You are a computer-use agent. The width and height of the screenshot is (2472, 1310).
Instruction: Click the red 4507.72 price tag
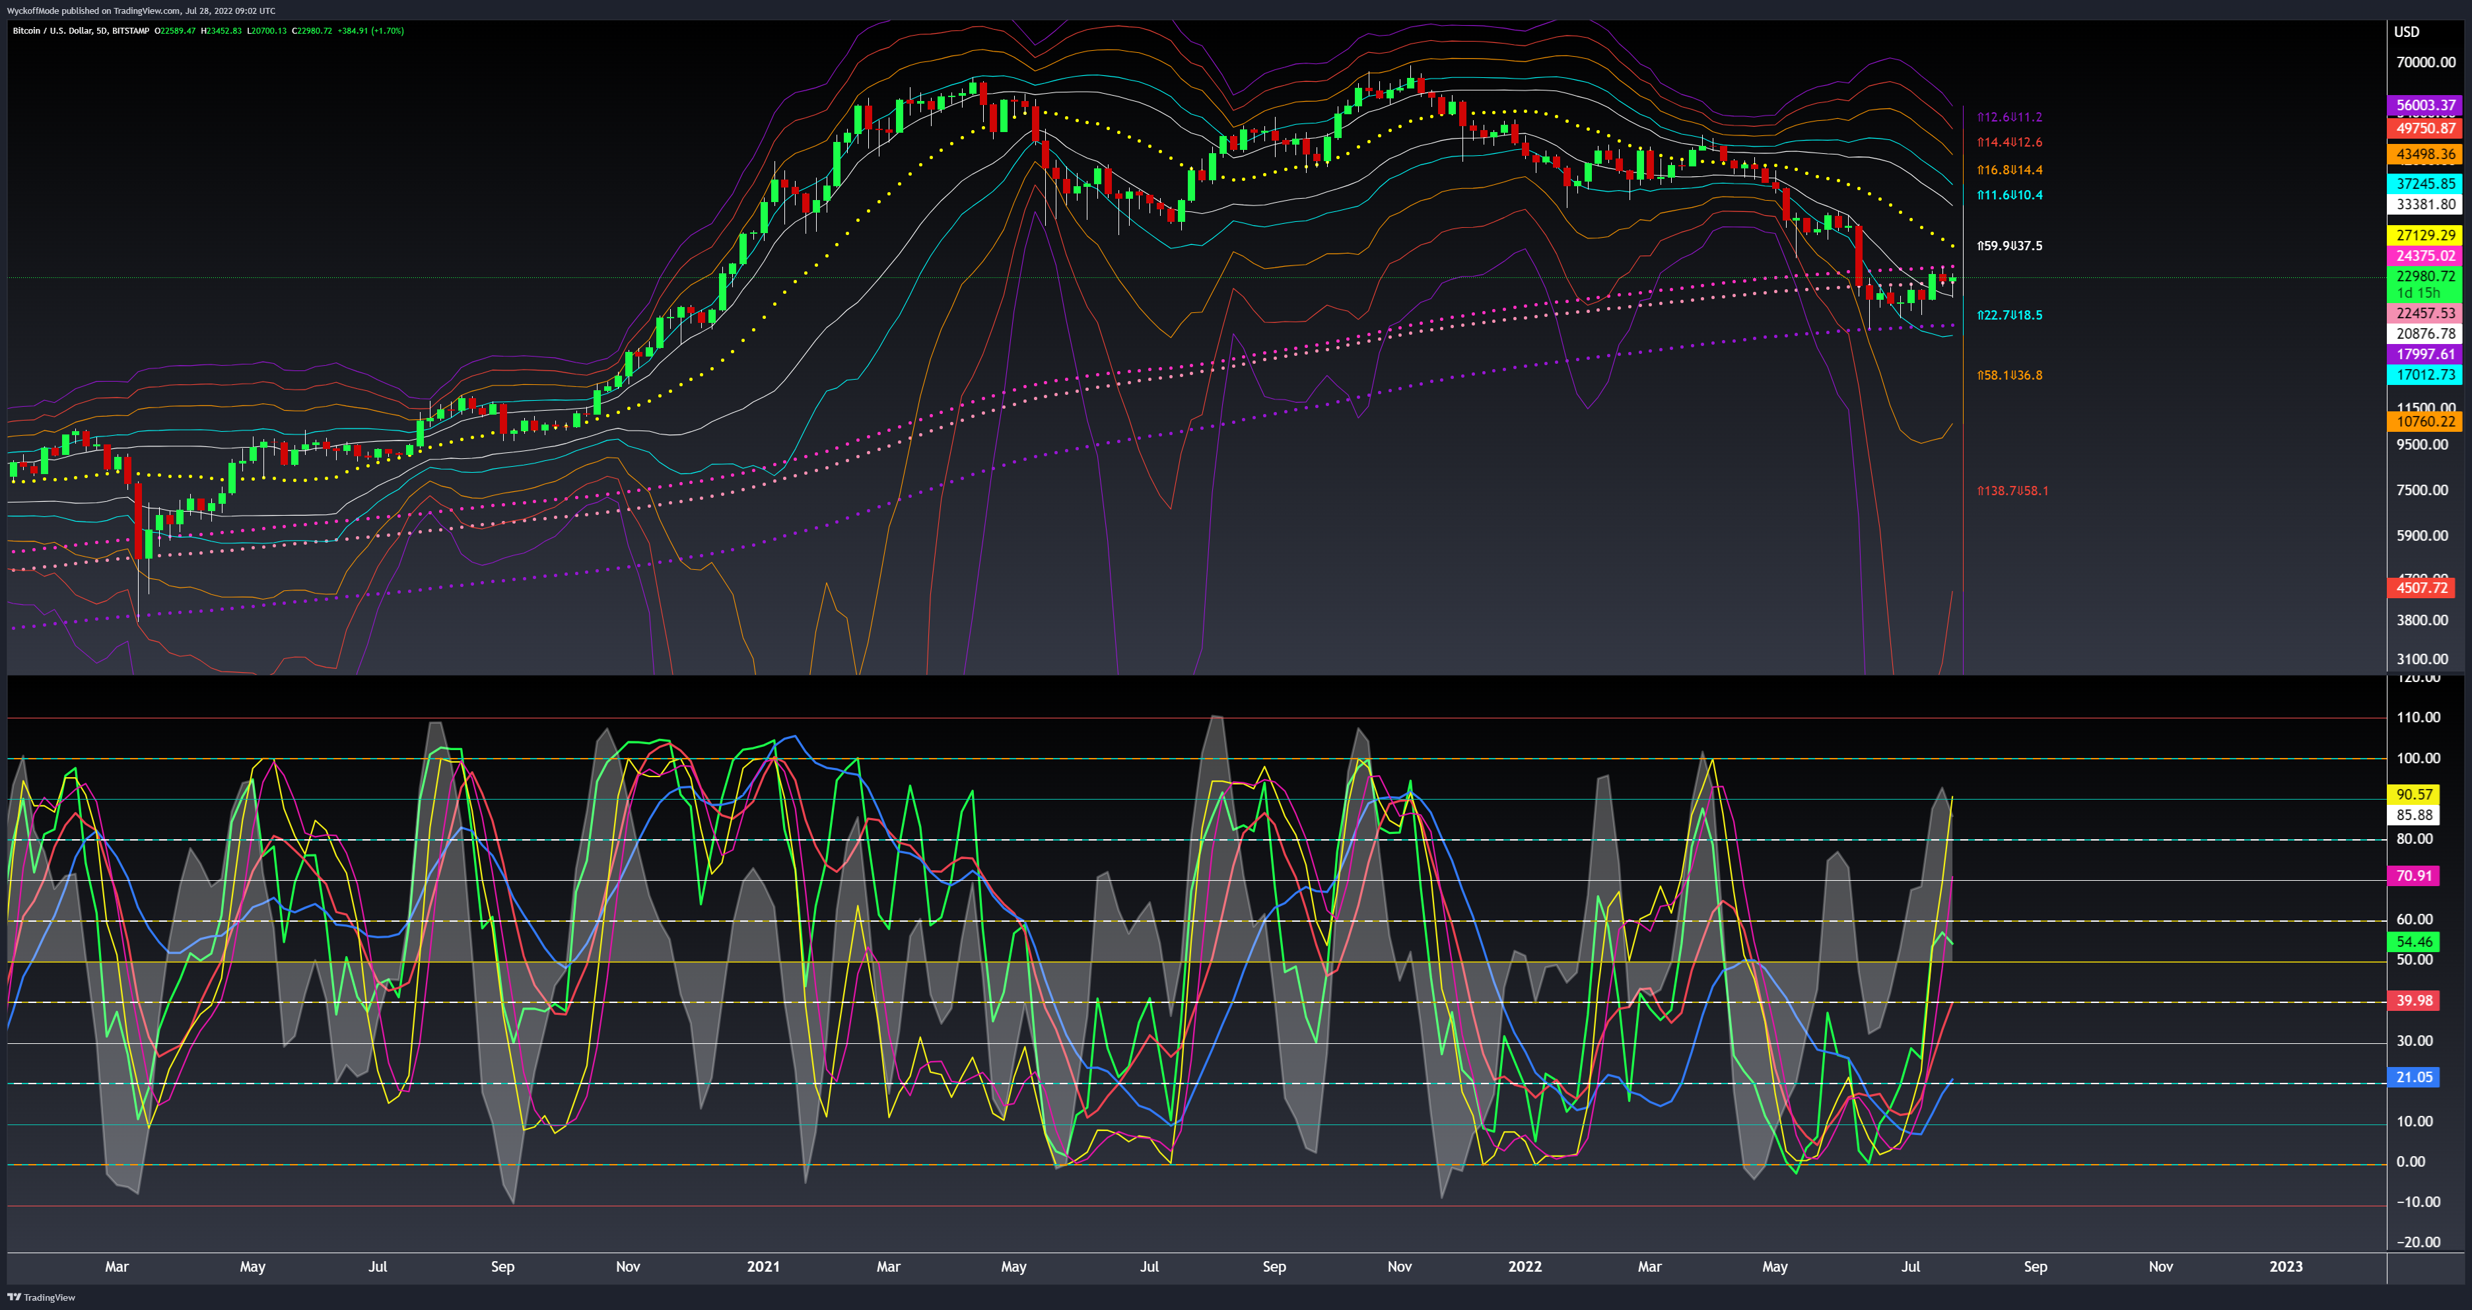(2421, 588)
